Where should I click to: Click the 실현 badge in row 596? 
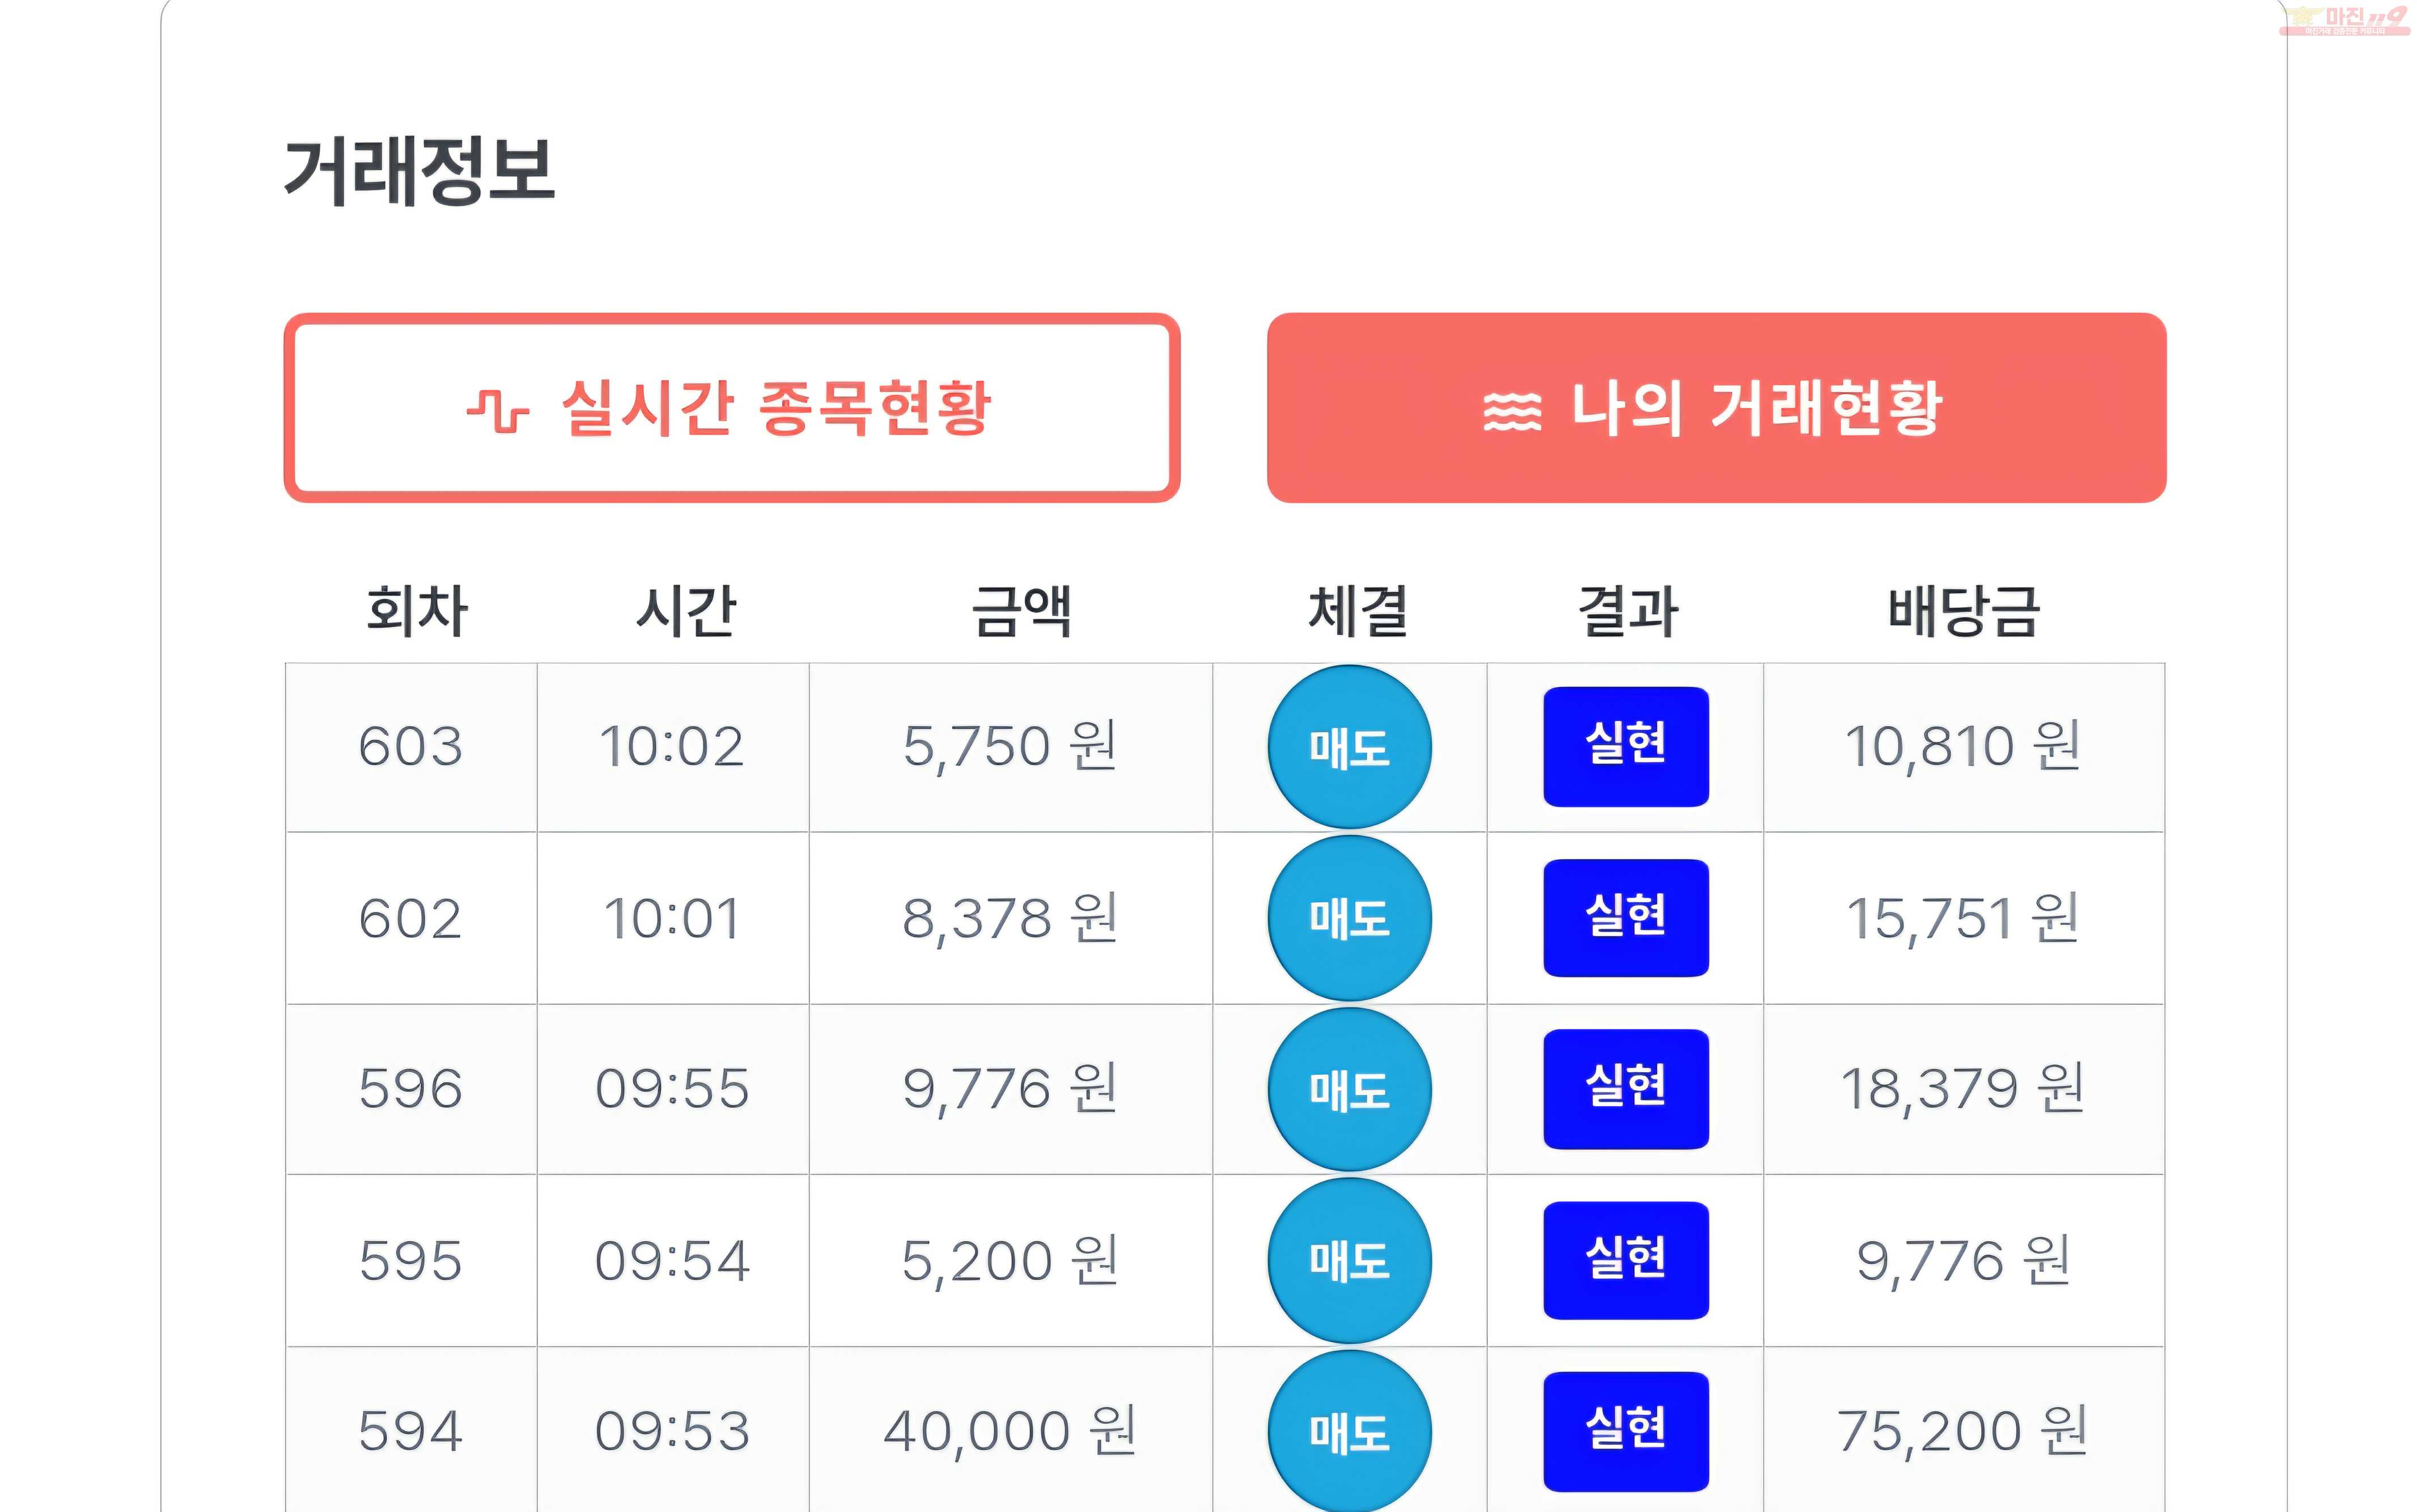pyautogui.click(x=1626, y=1089)
